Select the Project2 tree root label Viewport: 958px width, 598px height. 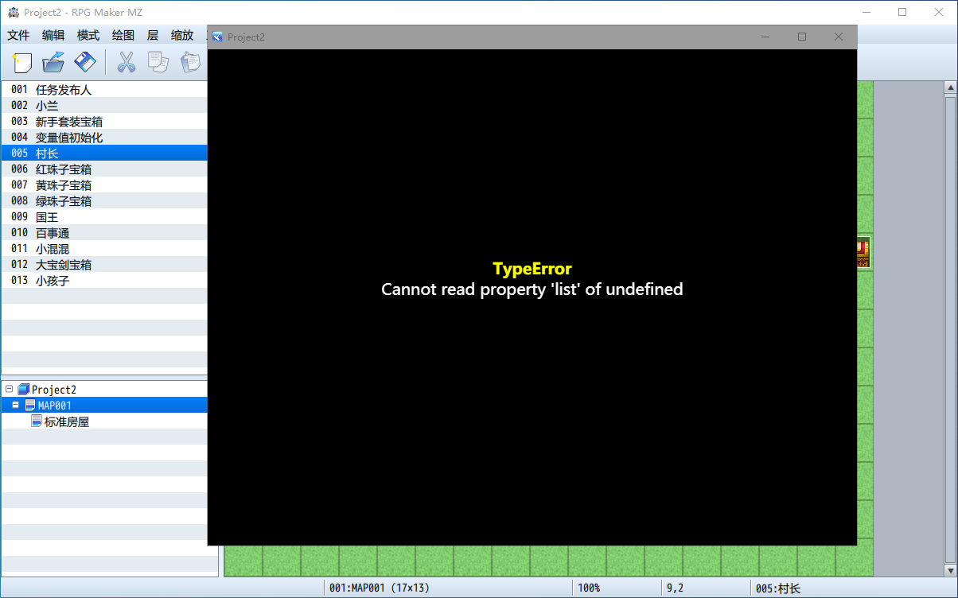pyautogui.click(x=54, y=390)
